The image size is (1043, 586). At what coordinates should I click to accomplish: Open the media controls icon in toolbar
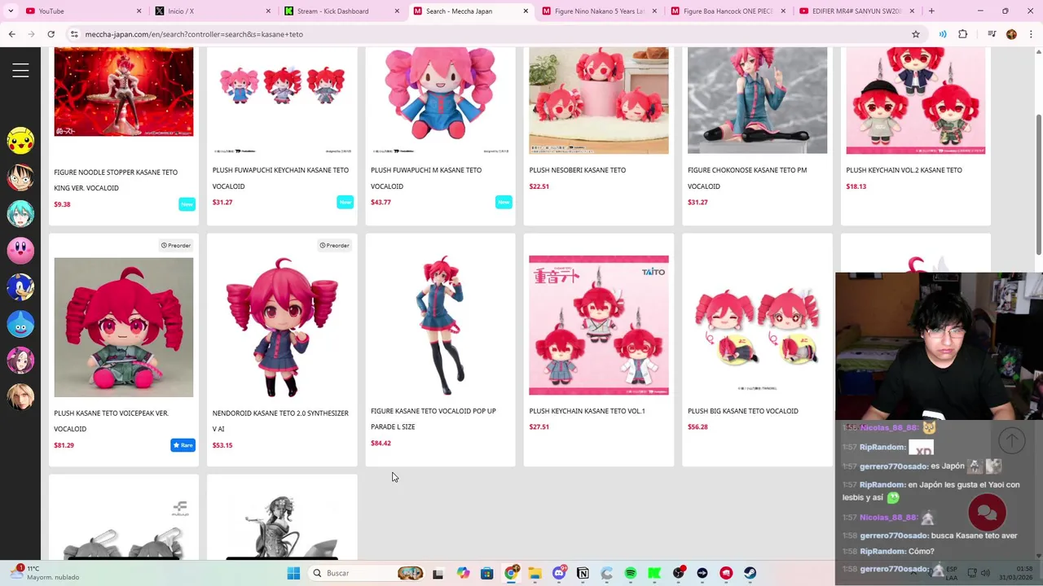[992, 34]
